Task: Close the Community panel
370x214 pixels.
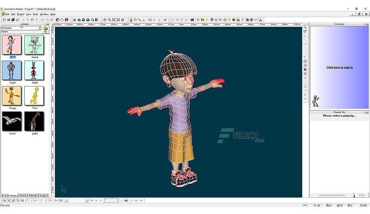Action: tap(368, 24)
